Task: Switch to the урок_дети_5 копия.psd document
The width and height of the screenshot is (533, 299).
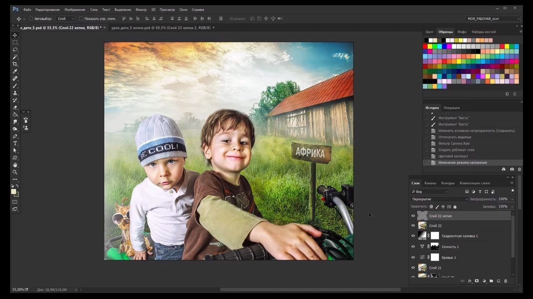Action: point(160,28)
